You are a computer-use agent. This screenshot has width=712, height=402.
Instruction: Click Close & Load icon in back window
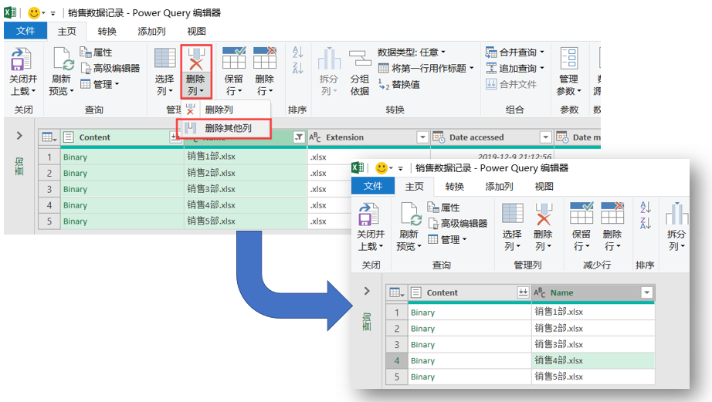[22, 59]
